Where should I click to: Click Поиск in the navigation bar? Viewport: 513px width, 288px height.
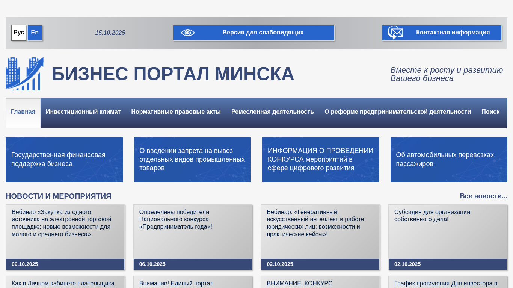pos(490,112)
